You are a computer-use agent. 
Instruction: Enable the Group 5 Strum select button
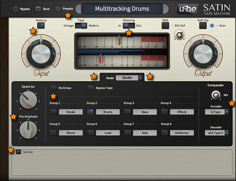(54, 133)
